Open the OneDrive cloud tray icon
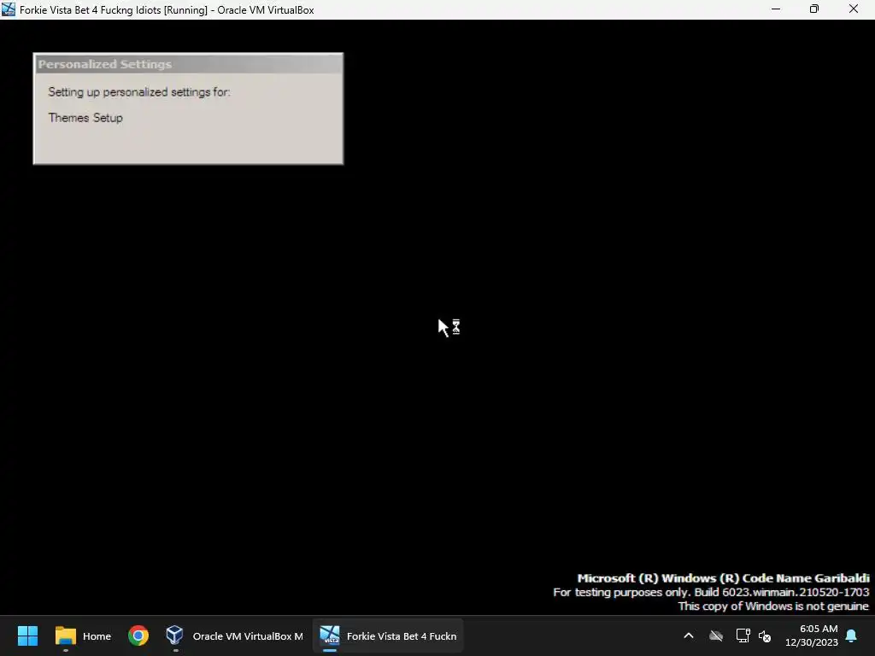The height and width of the screenshot is (656, 875). click(716, 635)
